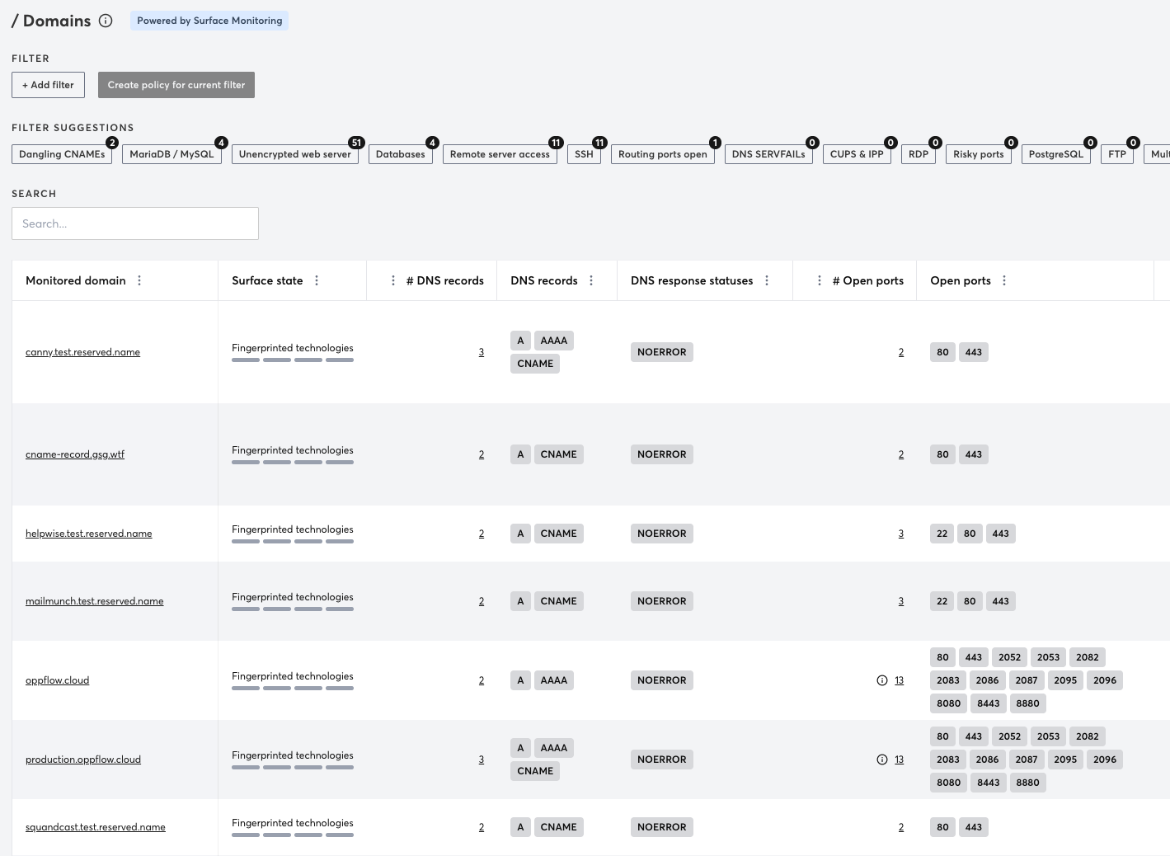This screenshot has width=1170, height=856.
Task: Click the Powered by Surface Monitoring badge
Action: coord(209,21)
